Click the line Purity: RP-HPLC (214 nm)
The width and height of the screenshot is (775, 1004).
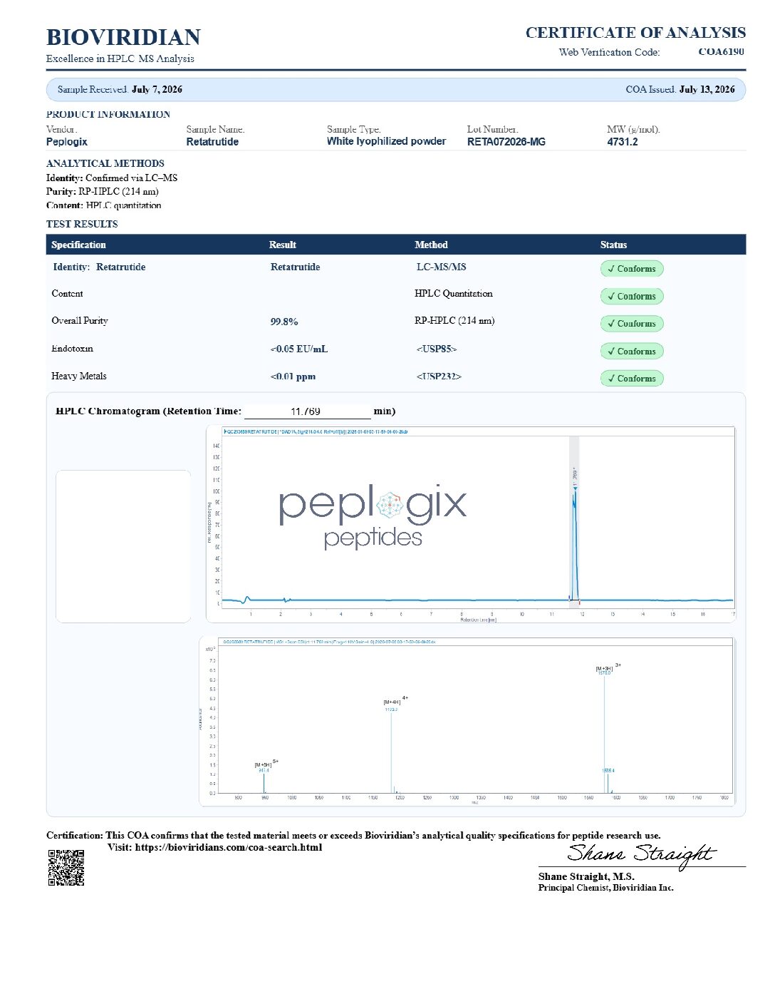103,192
